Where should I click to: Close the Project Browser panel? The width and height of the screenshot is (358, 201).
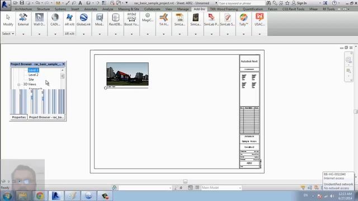tap(63, 64)
